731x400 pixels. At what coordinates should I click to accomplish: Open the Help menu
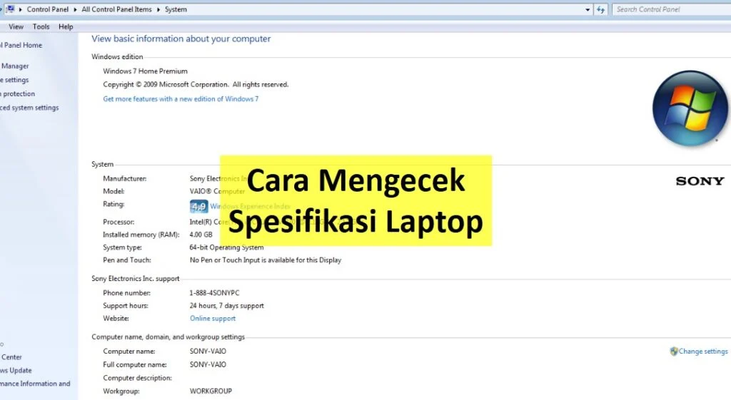(66, 26)
